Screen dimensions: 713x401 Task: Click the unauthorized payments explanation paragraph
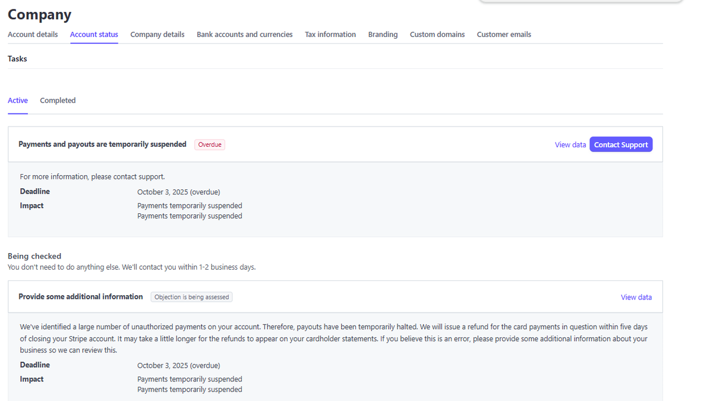tap(333, 339)
